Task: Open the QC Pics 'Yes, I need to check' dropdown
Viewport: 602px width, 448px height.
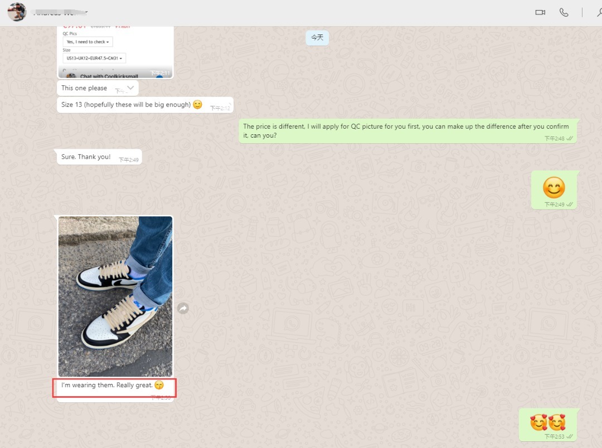Action: pyautogui.click(x=88, y=41)
